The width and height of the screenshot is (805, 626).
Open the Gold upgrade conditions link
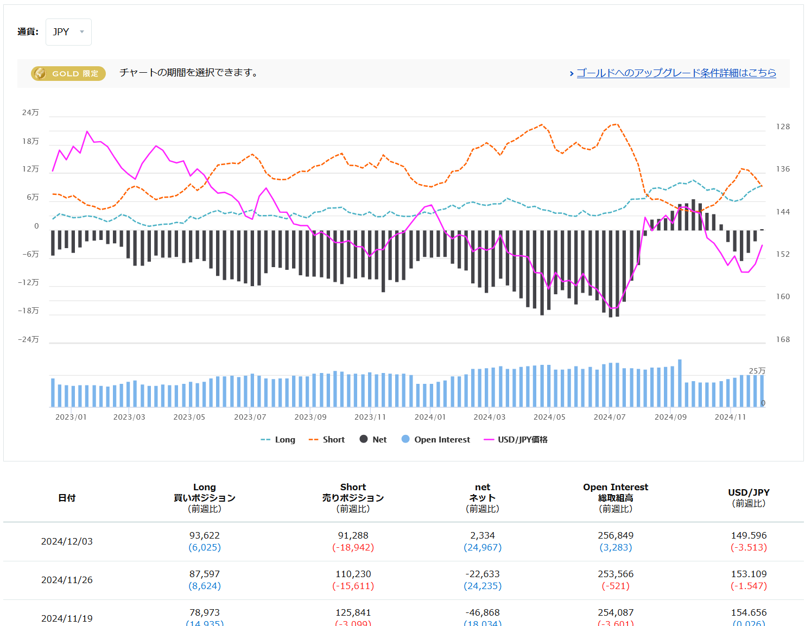[x=676, y=73]
